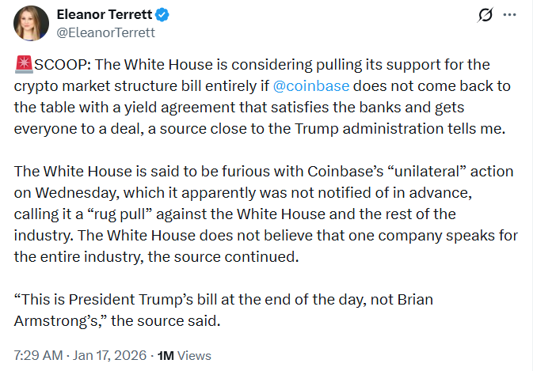Click the 7:29 AM post time
533x371 pixels.
37,356
